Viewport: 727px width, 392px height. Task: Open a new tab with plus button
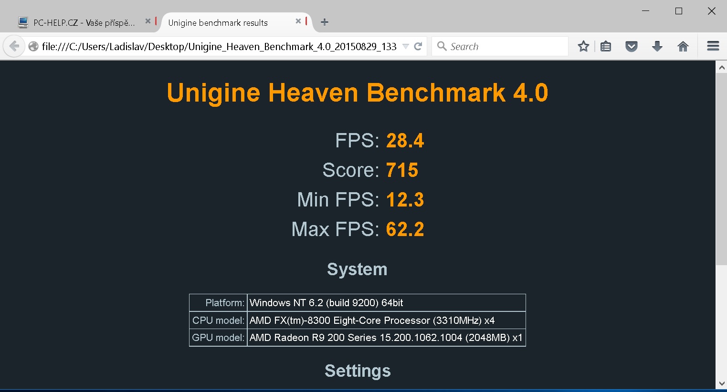pos(325,22)
